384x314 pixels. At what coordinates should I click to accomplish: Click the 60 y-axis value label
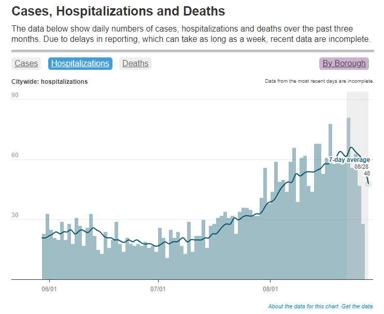(x=15, y=155)
